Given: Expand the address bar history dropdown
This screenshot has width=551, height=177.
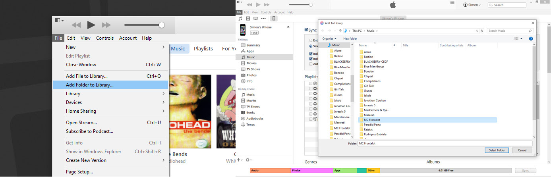Looking at the screenshot, I should (x=476, y=31).
